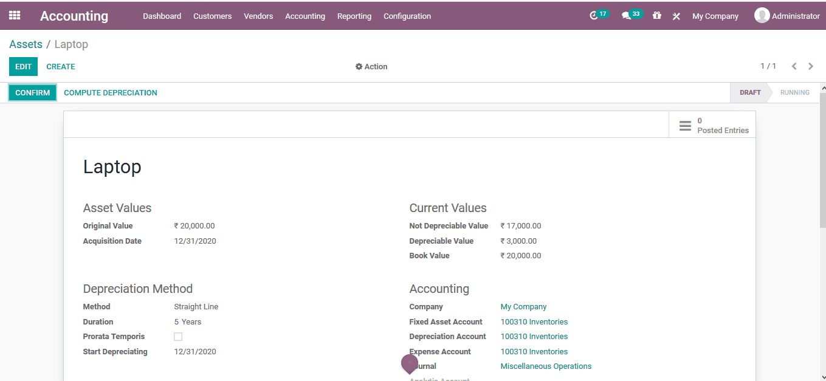Open the Activities clock icon
Image resolution: width=826 pixels, height=381 pixels.
[594, 16]
